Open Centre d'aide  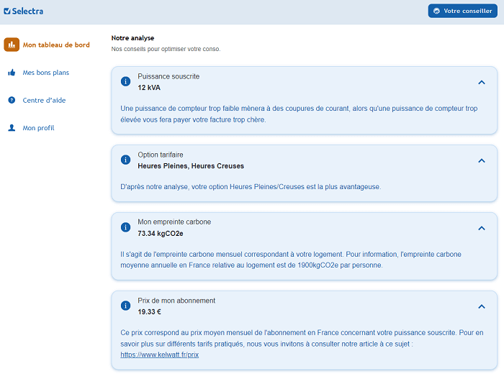[x=44, y=100]
